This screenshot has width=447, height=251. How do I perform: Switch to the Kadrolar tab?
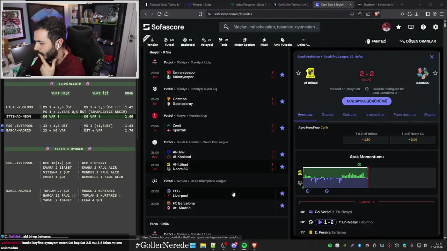pyautogui.click(x=350, y=115)
